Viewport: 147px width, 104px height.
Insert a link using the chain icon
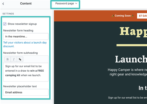(20, 59)
